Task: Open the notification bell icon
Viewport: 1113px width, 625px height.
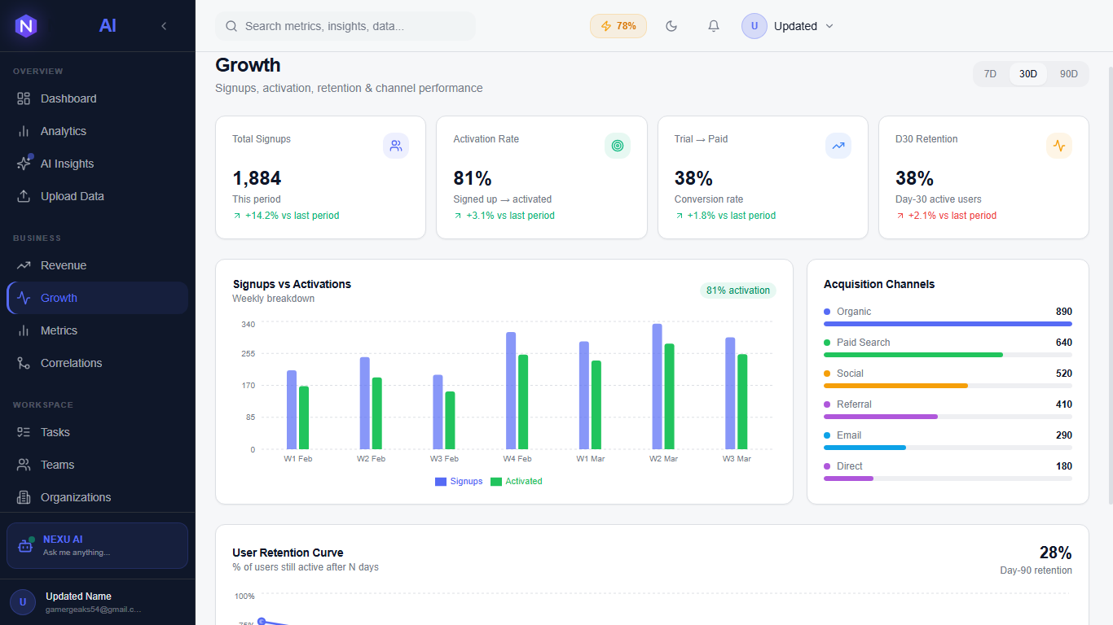Action: [x=713, y=25]
